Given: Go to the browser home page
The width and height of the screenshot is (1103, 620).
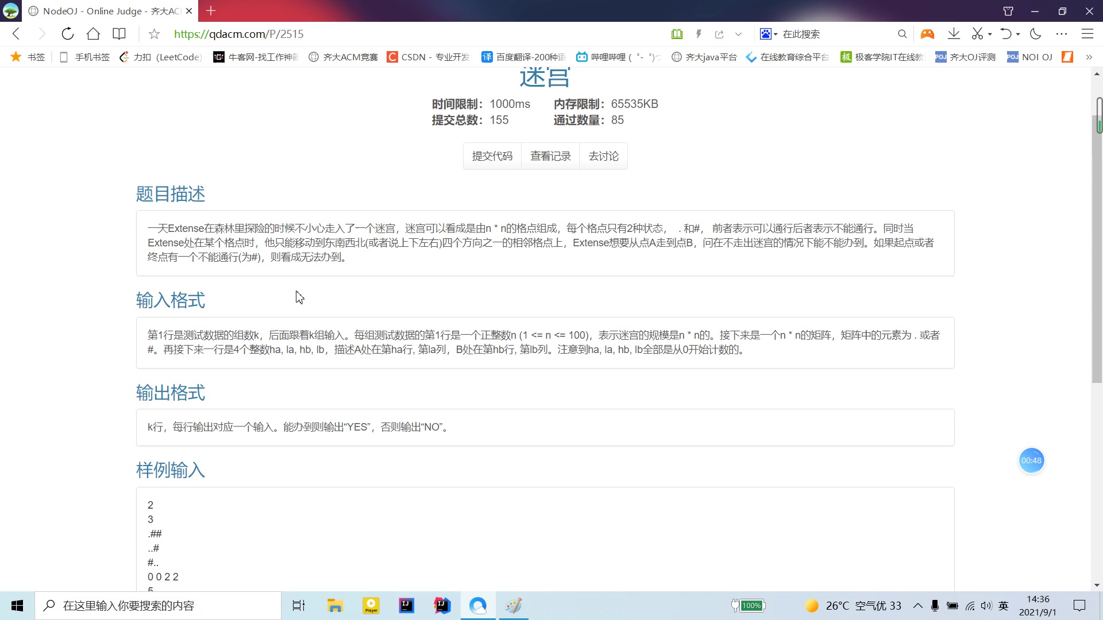Looking at the screenshot, I should pos(93,34).
